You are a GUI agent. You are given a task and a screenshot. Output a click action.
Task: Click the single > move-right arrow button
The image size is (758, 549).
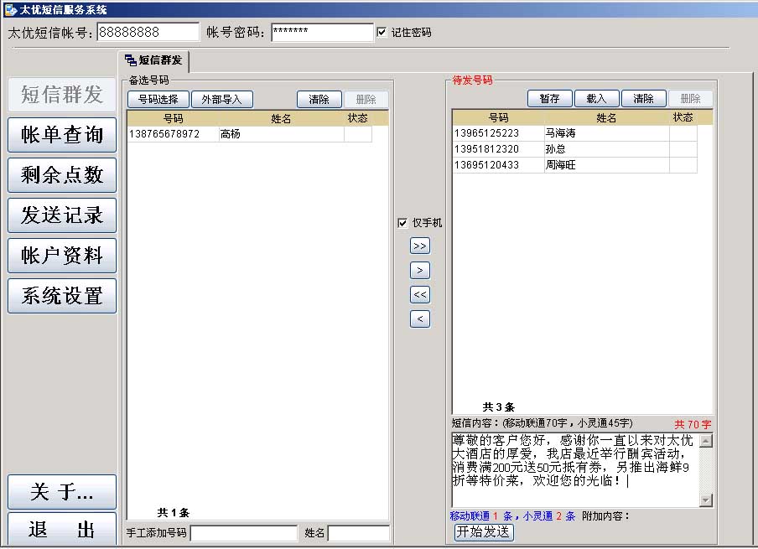click(x=419, y=271)
